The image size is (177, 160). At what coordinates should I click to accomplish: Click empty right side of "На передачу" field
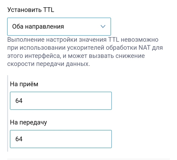tap(91, 139)
